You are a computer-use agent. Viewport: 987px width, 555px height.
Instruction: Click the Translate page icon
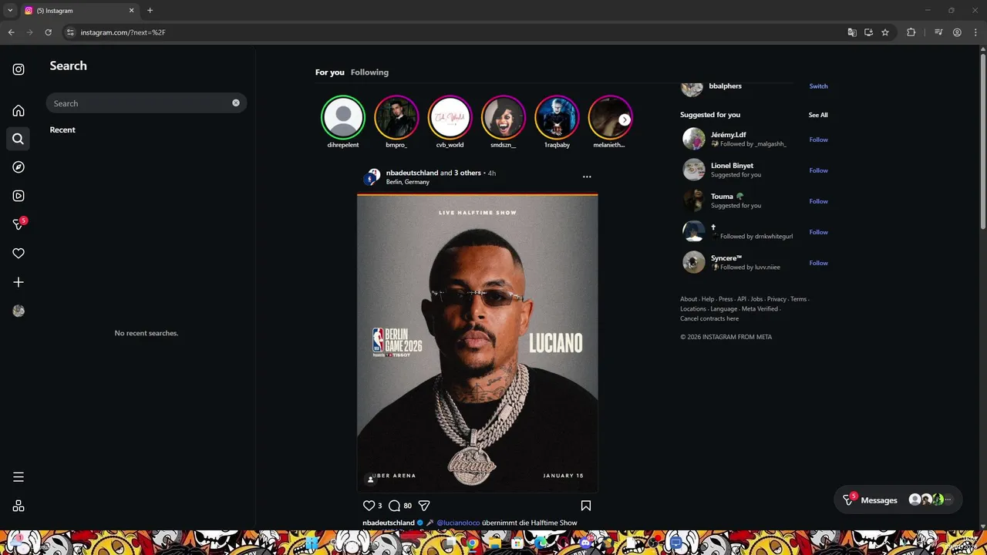pyautogui.click(x=851, y=32)
